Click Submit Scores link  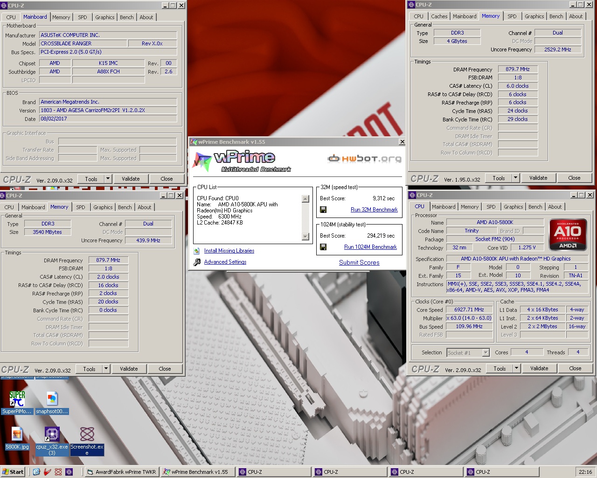[359, 262]
